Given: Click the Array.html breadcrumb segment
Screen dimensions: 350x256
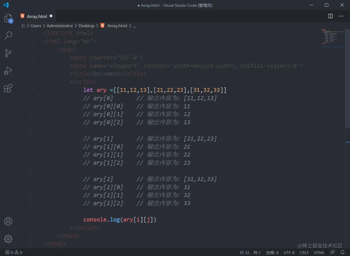Looking at the screenshot, I should pos(117,26).
